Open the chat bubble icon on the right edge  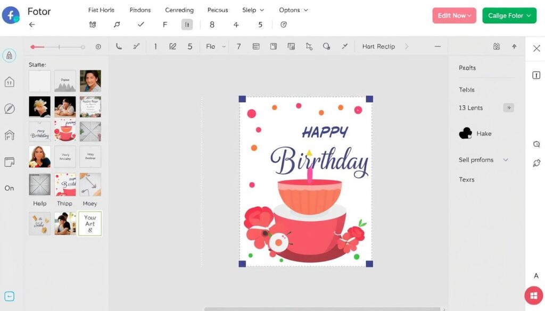(x=536, y=144)
